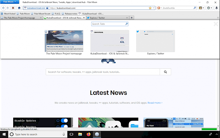Open the KubaDownload - iOS bookmark
The image size is (220, 138).
coord(91,14)
